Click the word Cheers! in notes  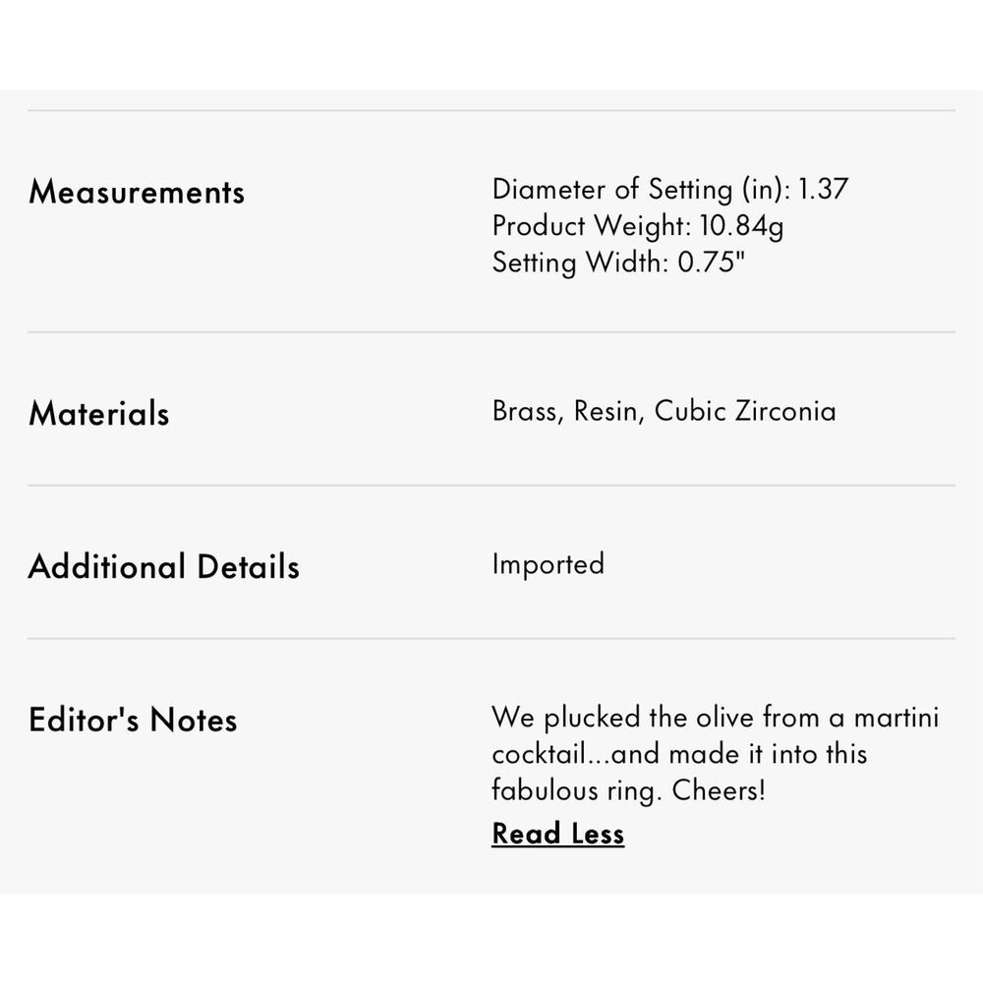click(720, 790)
